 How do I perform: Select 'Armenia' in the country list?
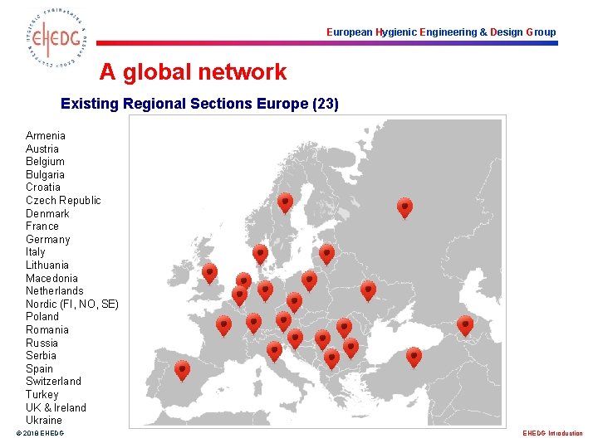click(x=46, y=135)
